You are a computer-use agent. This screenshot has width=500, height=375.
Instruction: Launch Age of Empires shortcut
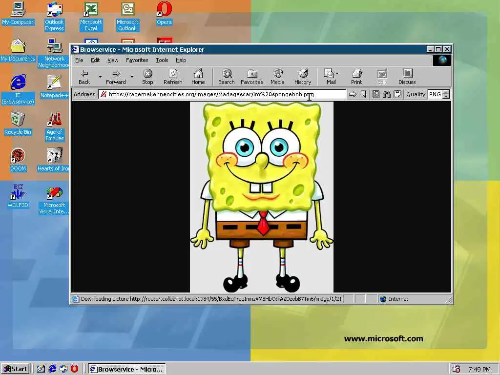point(55,126)
